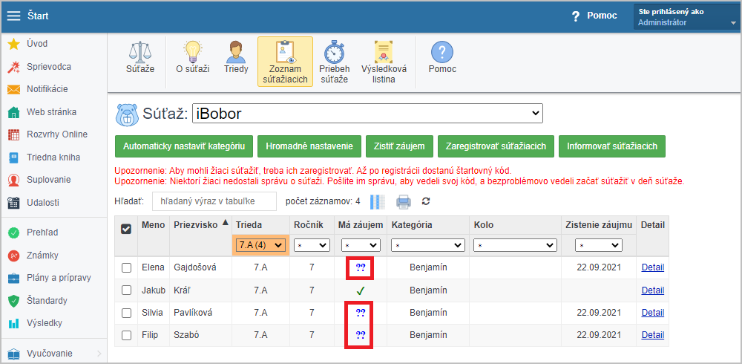Image resolution: width=742 pixels, height=364 pixels.
Task: Click the ?? interest mark for Filip Szabó
Action: pos(361,335)
